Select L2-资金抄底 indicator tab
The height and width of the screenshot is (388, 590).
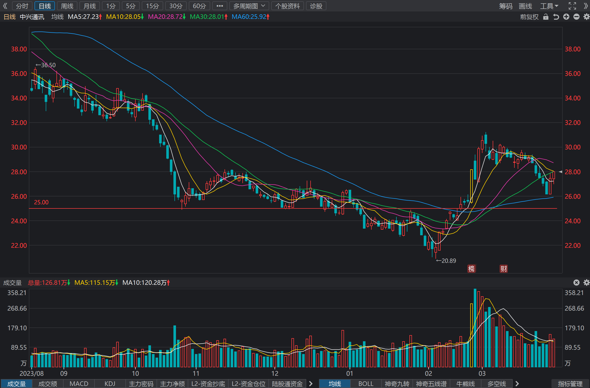tap(208, 384)
